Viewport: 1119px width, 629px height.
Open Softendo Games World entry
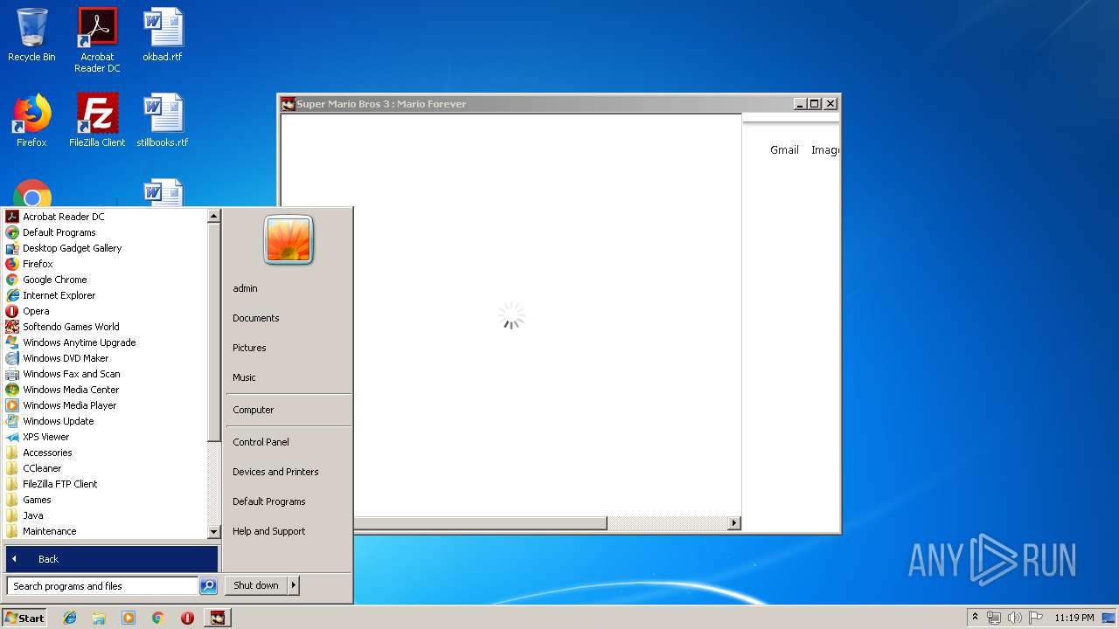[71, 327]
